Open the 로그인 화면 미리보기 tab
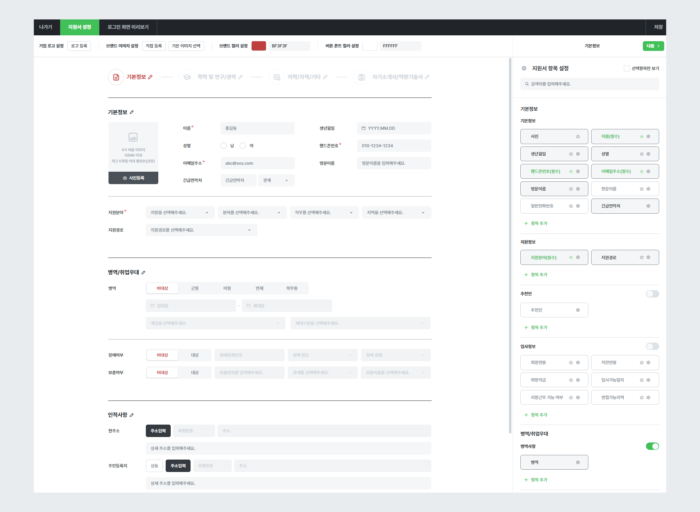 pos(128,27)
